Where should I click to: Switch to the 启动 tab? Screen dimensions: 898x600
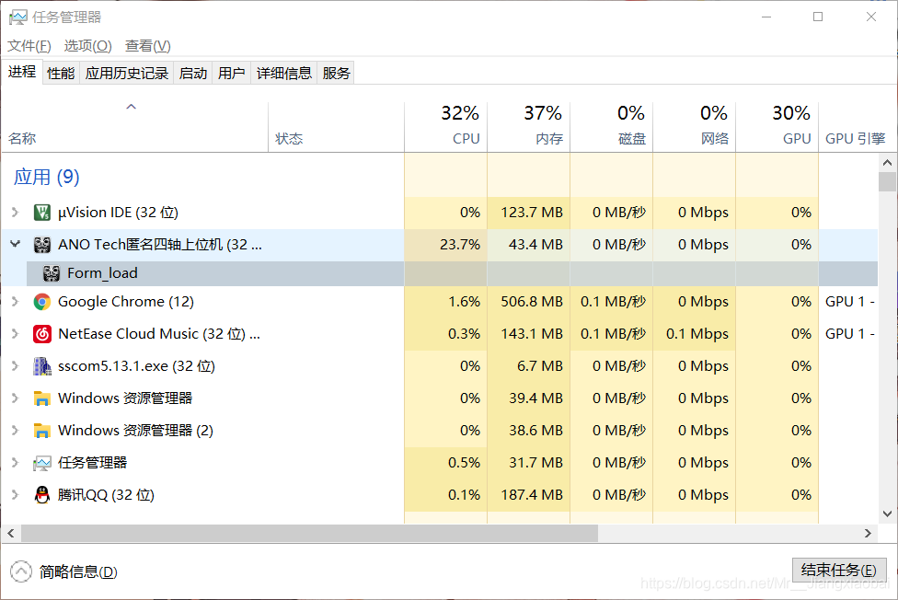(193, 74)
